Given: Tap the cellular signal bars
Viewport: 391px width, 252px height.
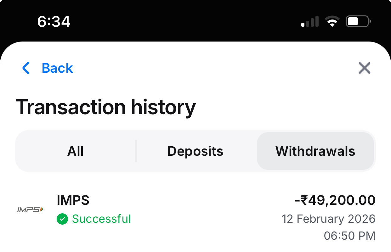Looking at the screenshot, I should [310, 22].
